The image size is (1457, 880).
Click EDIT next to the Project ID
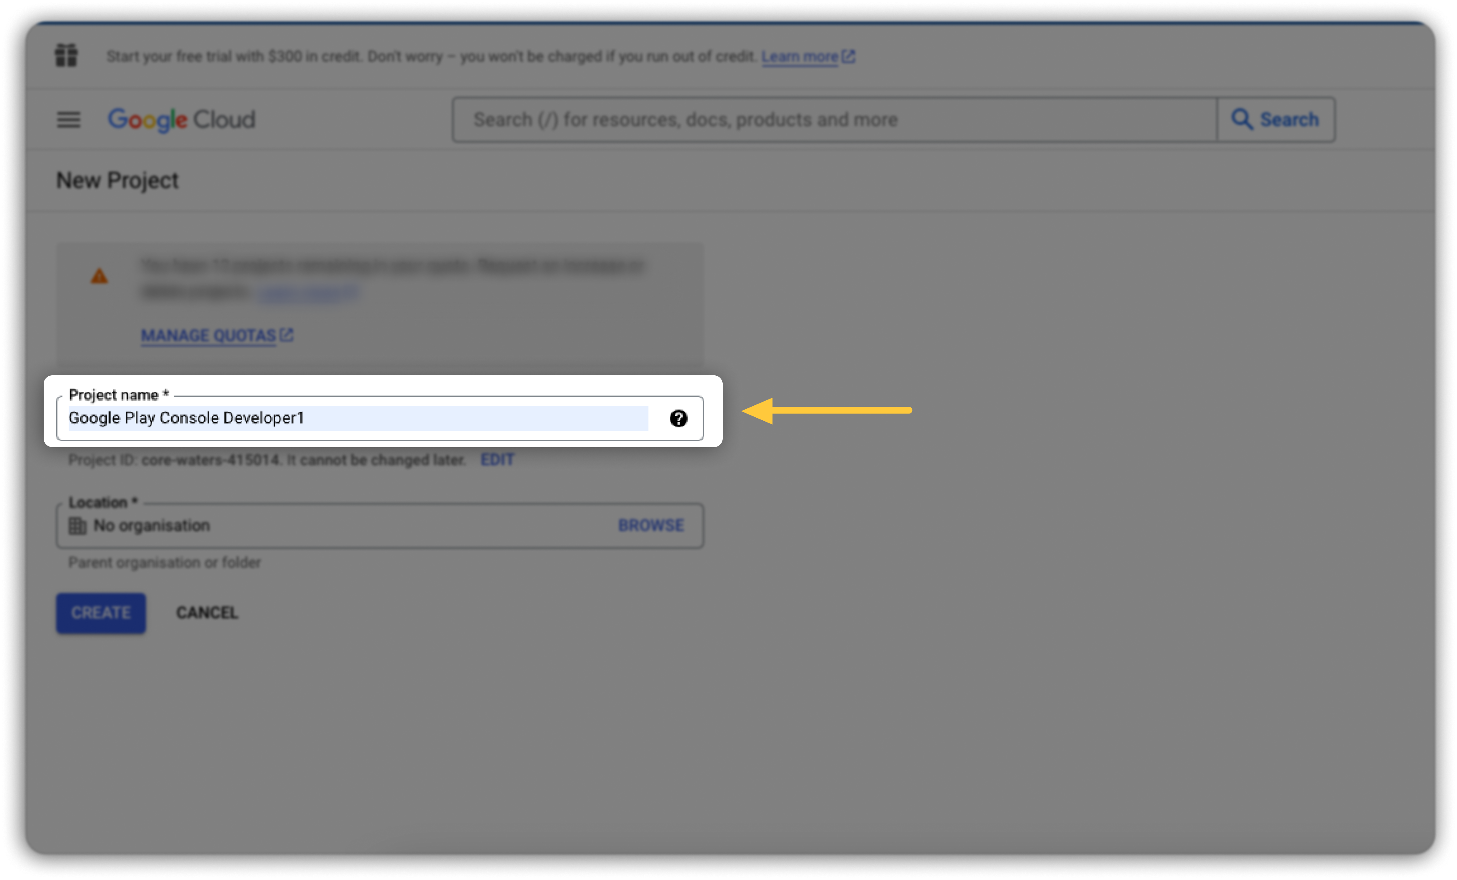(x=497, y=459)
